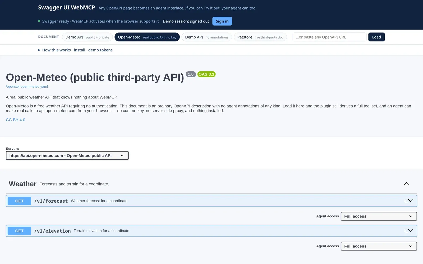The image size is (423, 264).
Task: Click the "Swagger ready" status line
Action: (x=98, y=21)
